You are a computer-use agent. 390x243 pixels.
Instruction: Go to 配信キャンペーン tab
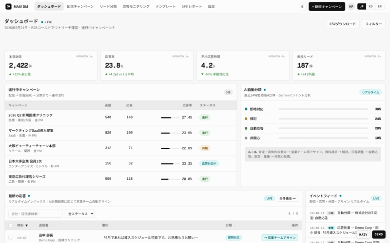pyautogui.click(x=80, y=6)
